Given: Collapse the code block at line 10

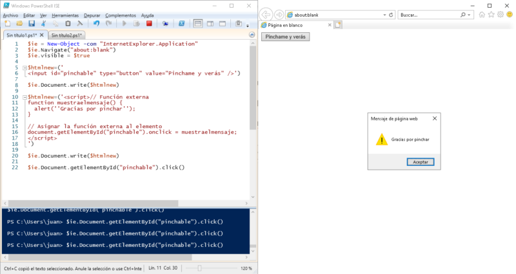Looking at the screenshot, I should point(25,97).
